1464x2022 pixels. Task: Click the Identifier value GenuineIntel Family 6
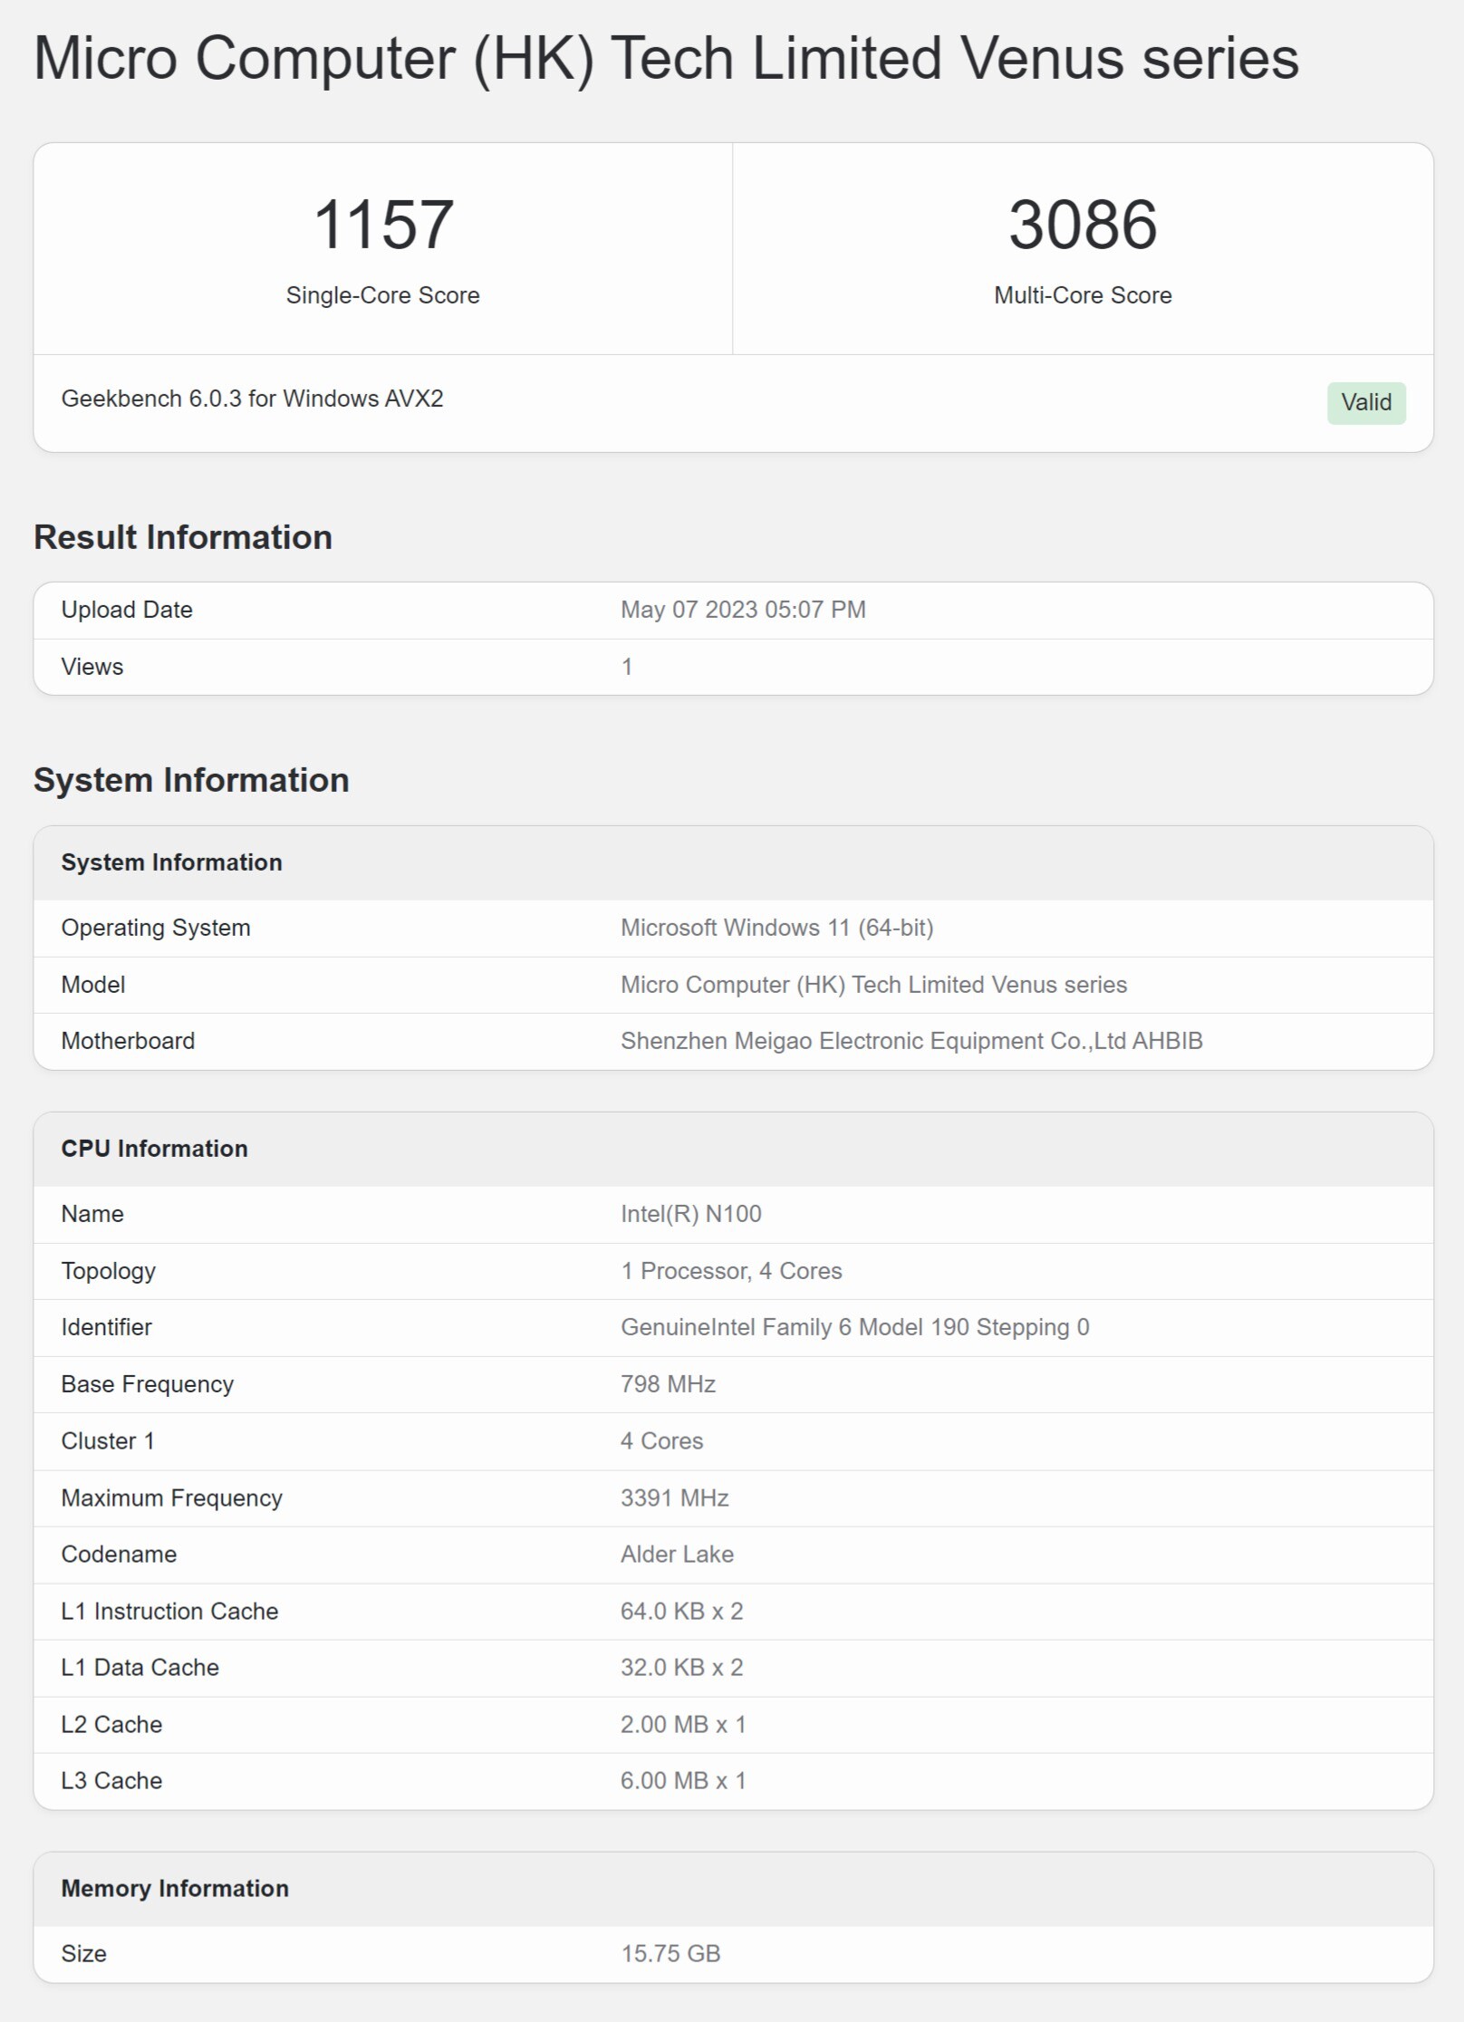(x=854, y=1327)
